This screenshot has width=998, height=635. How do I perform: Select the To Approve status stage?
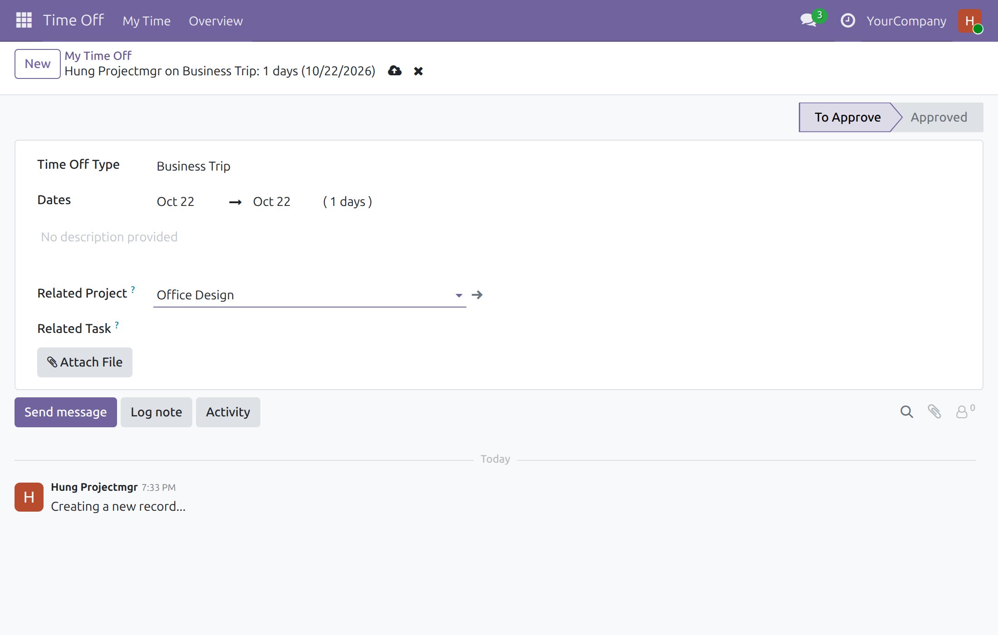[847, 117]
